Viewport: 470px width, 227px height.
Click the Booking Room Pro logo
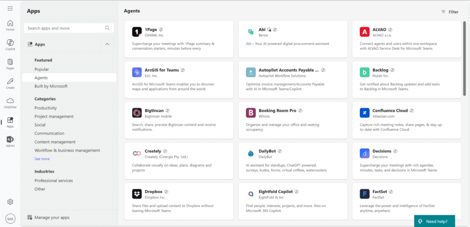click(251, 113)
